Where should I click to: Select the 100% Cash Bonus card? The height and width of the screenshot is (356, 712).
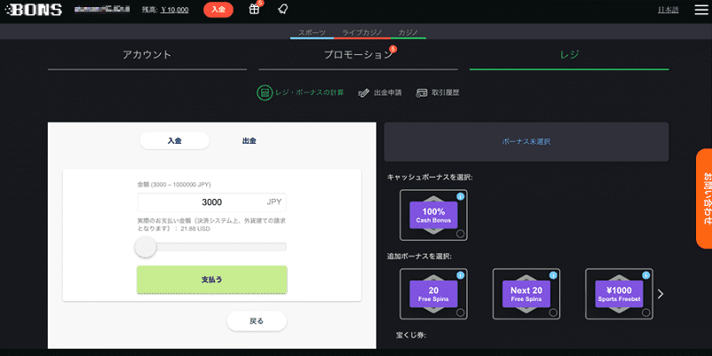point(433,215)
